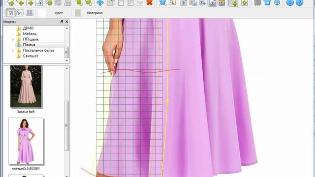Click the perspective grid mesh icon

point(68,2)
